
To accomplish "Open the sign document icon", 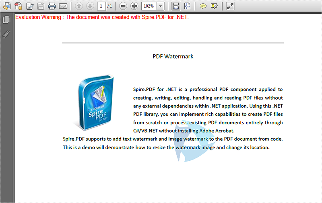I will click(30, 6).
